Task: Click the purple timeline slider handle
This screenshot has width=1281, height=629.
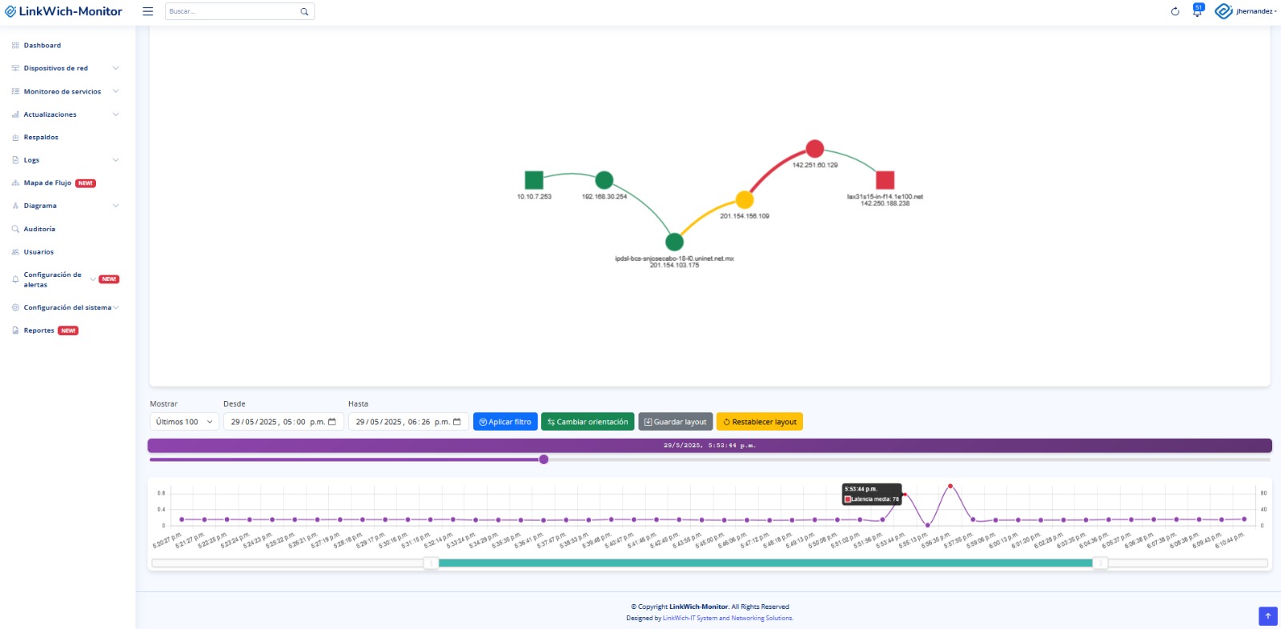Action: pyautogui.click(x=544, y=459)
